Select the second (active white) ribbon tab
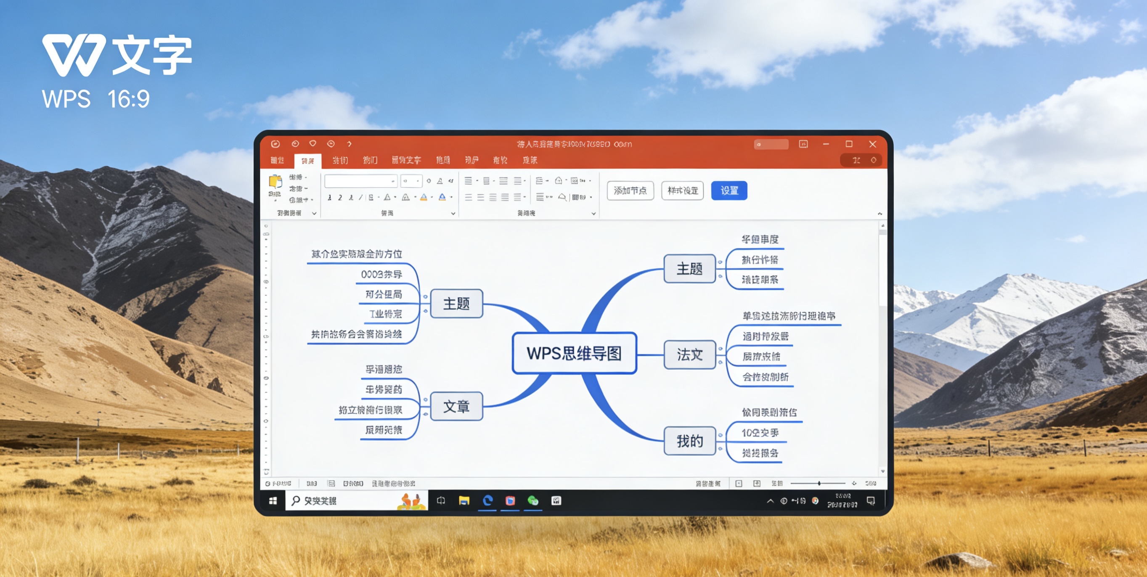Image resolution: width=1147 pixels, height=577 pixels. click(308, 160)
